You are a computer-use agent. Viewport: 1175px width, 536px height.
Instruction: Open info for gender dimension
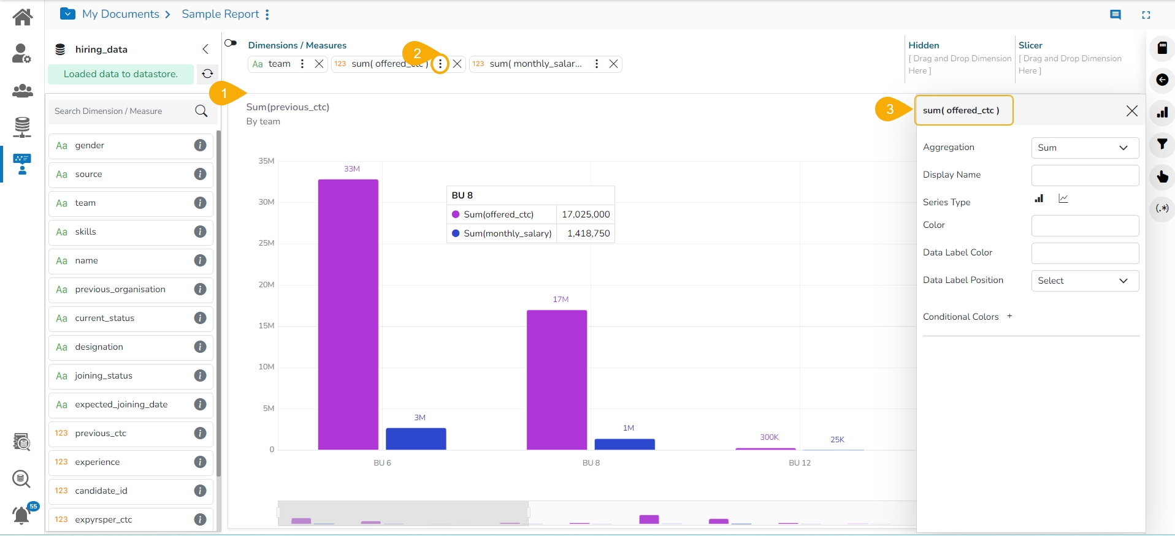(x=200, y=145)
